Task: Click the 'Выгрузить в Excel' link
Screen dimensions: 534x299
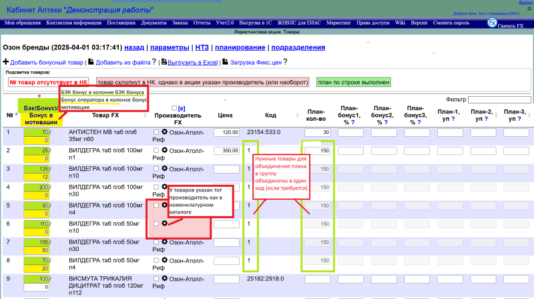Action: point(192,62)
